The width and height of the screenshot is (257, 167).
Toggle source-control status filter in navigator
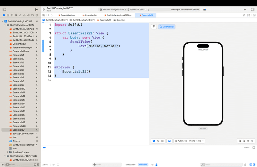(38, 164)
